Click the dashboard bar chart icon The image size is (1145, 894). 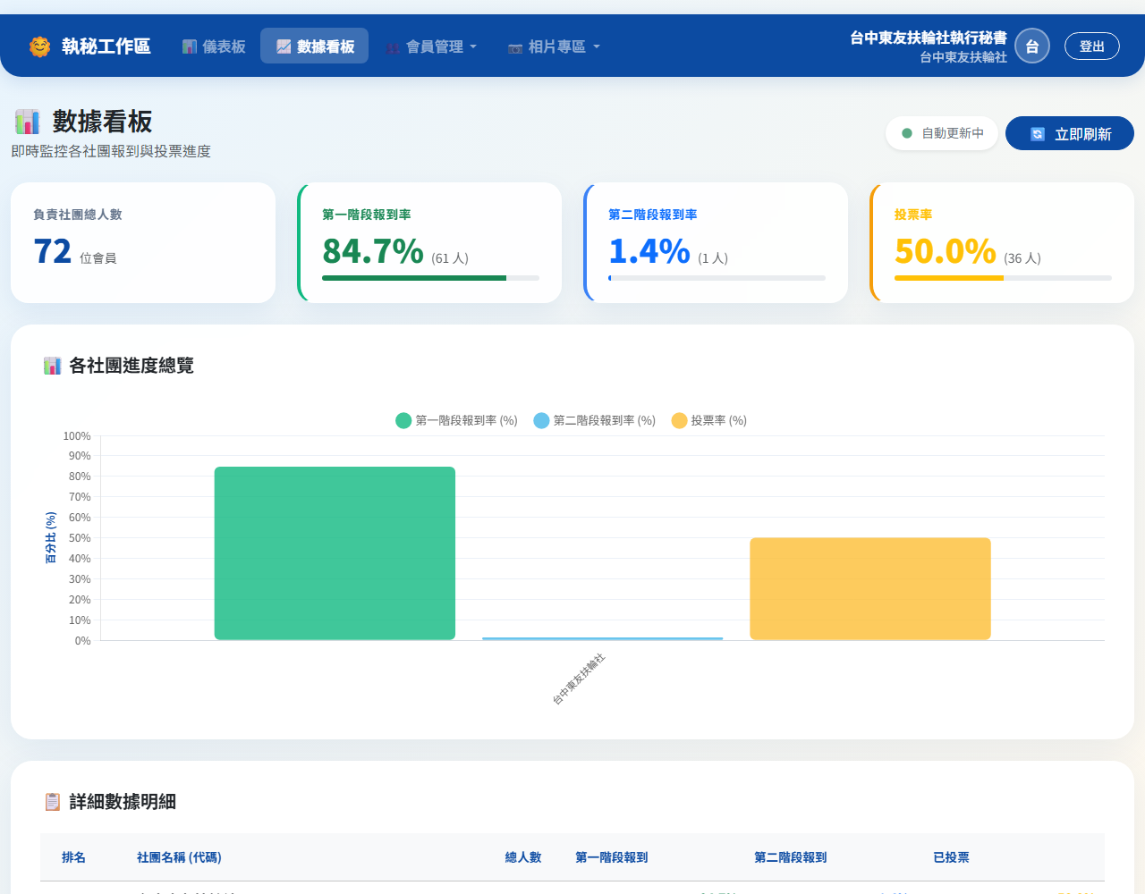190,46
